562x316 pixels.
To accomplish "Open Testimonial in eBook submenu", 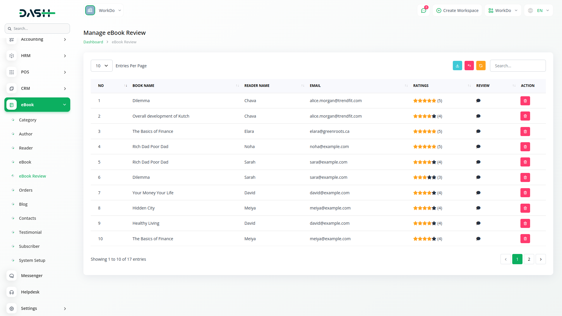I will [x=30, y=232].
